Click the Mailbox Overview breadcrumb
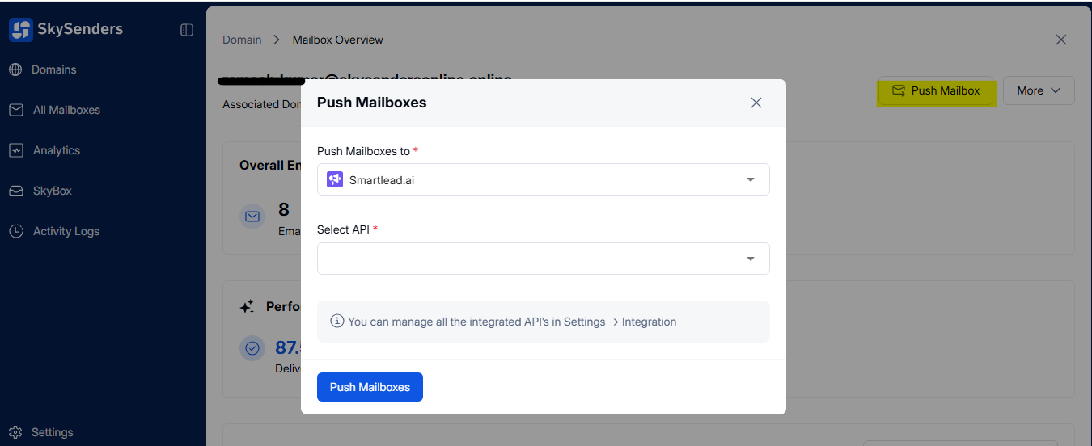Viewport: 1092px width, 446px height. 338,40
